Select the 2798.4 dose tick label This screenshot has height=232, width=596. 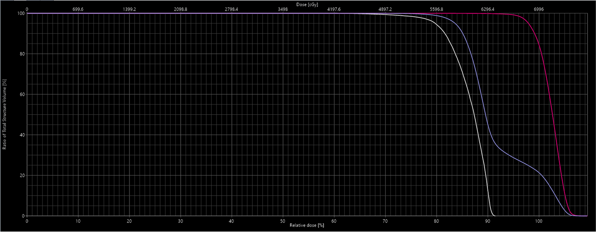point(231,9)
